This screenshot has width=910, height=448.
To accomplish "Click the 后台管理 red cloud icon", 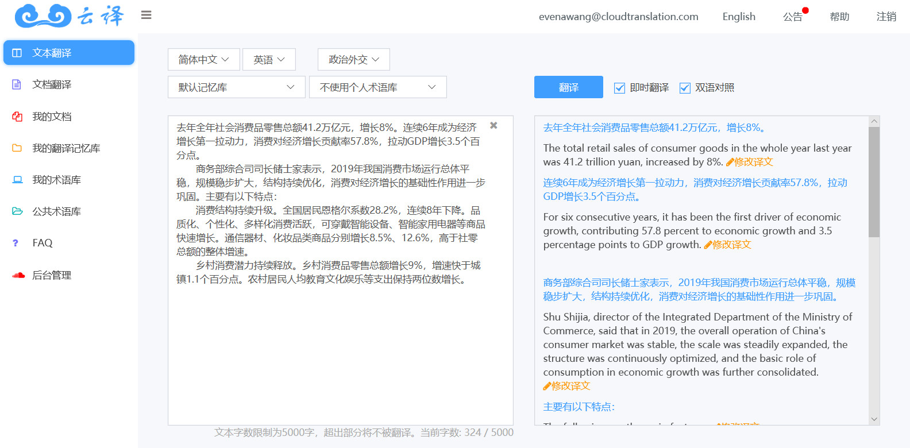I will click(x=18, y=275).
